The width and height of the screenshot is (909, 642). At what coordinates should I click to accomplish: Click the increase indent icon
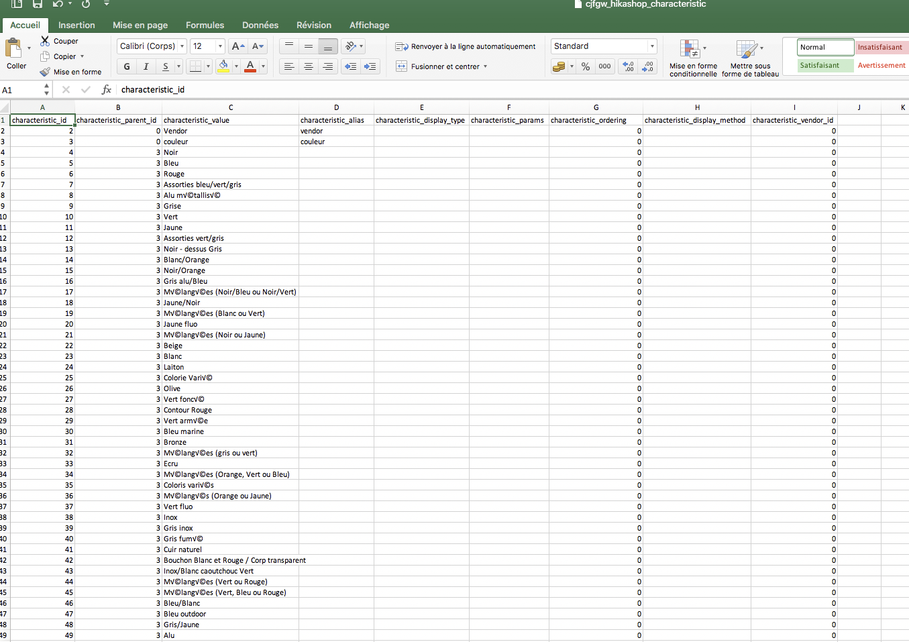[370, 66]
